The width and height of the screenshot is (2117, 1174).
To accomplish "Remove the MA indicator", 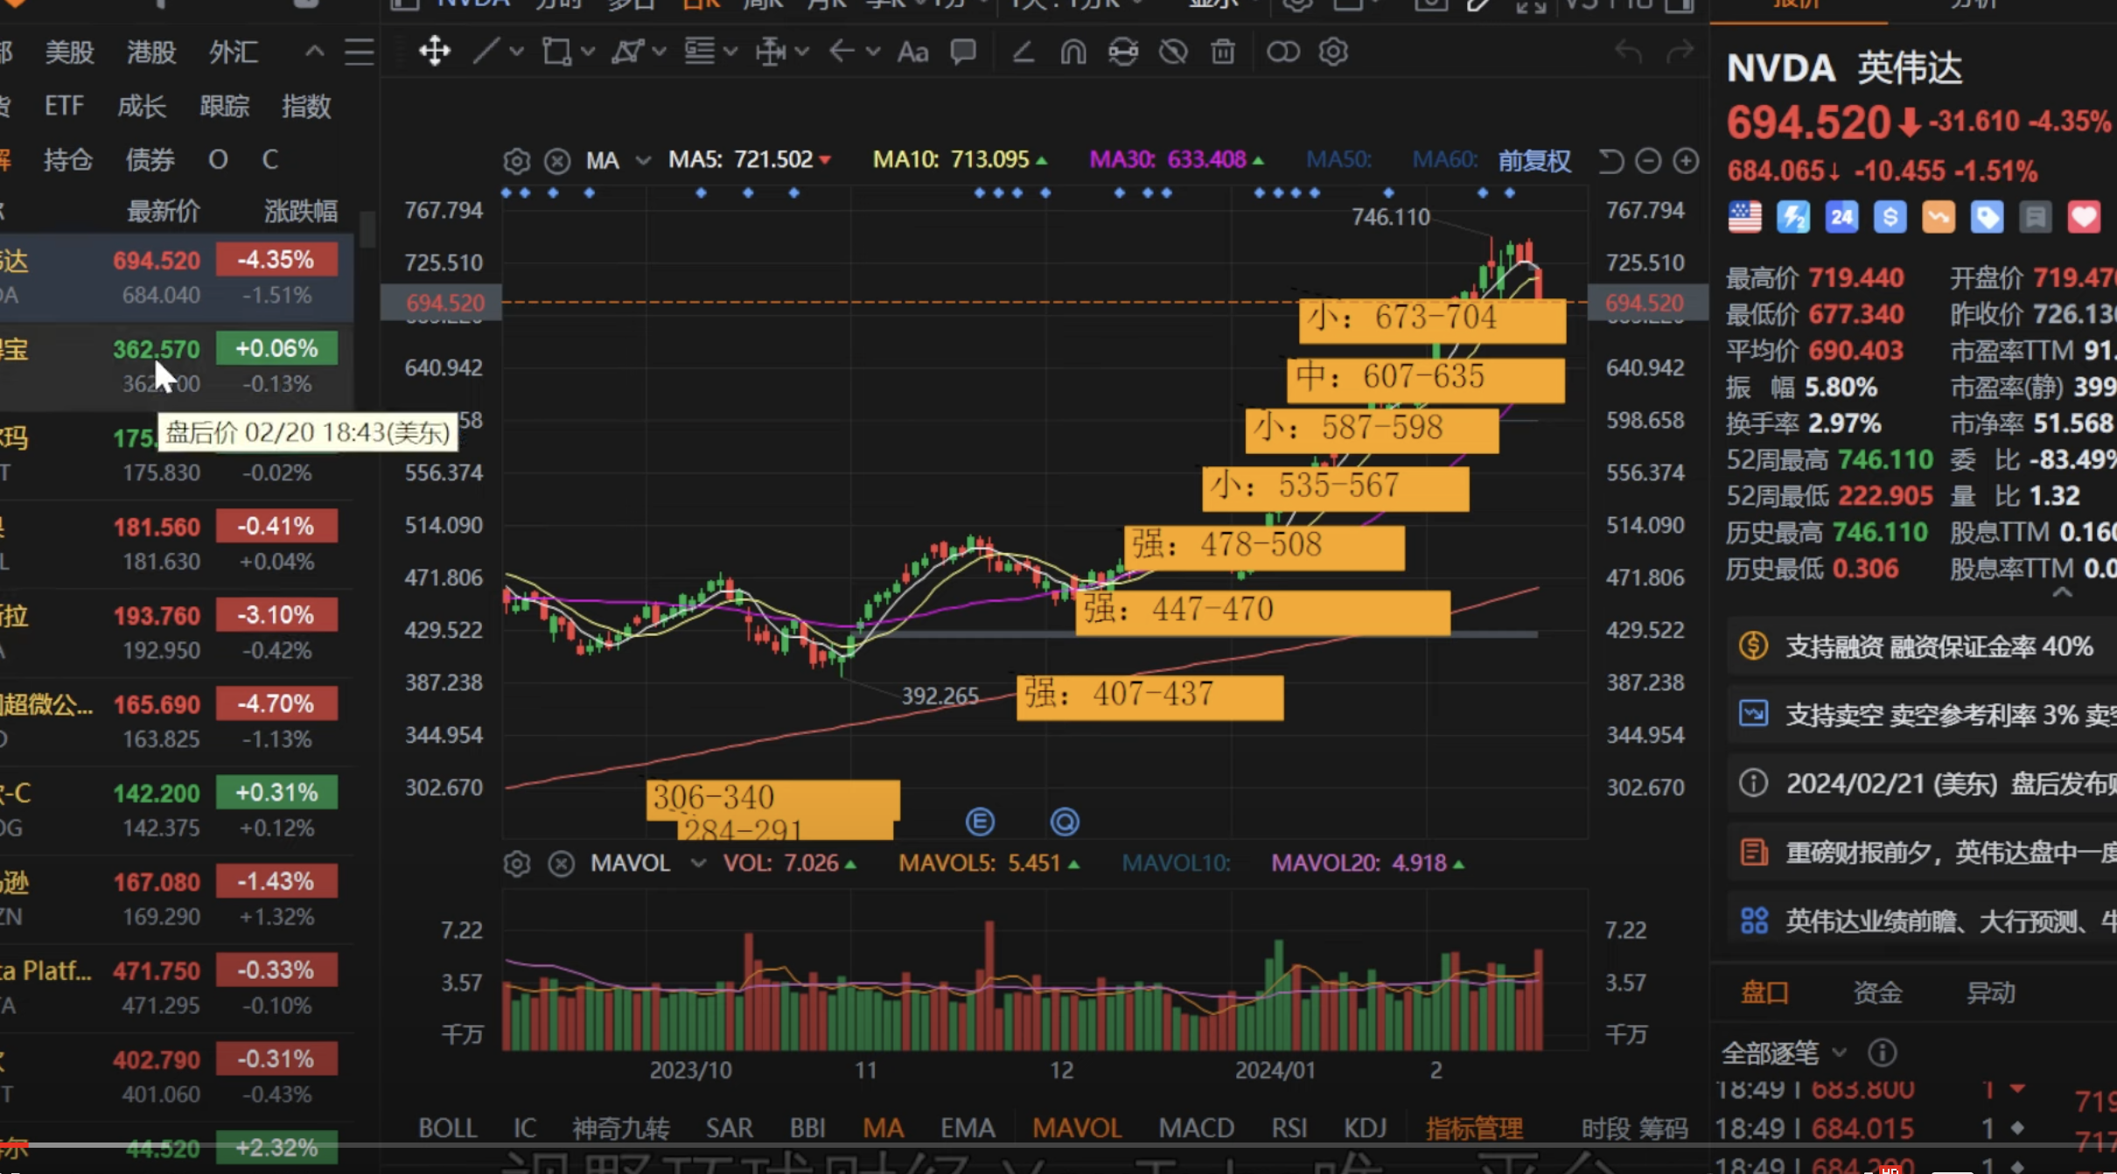I will tap(557, 161).
